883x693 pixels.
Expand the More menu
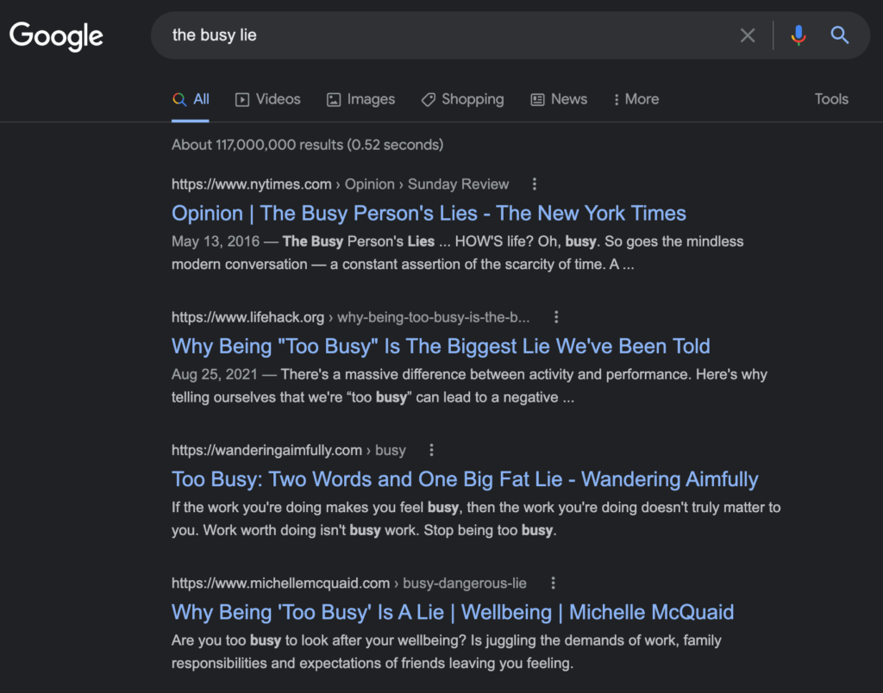click(636, 100)
